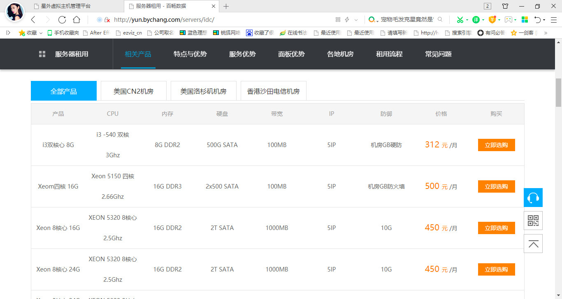This screenshot has width=562, height=299.
Task: Open 特点与优势 in navigation menu
Action: point(190,54)
